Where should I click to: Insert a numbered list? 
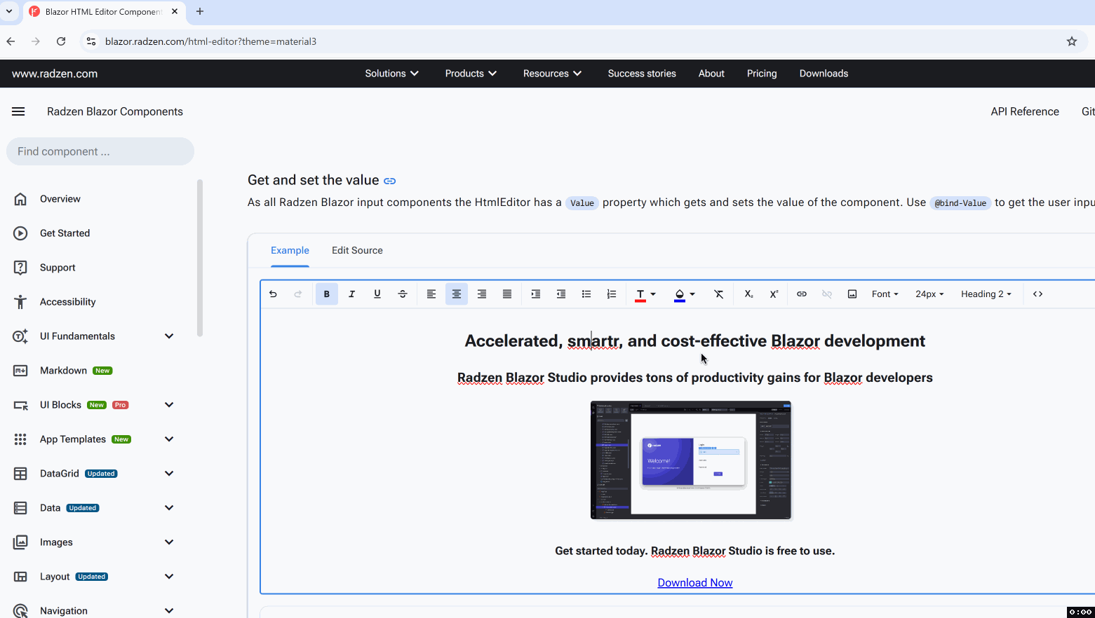point(612,294)
